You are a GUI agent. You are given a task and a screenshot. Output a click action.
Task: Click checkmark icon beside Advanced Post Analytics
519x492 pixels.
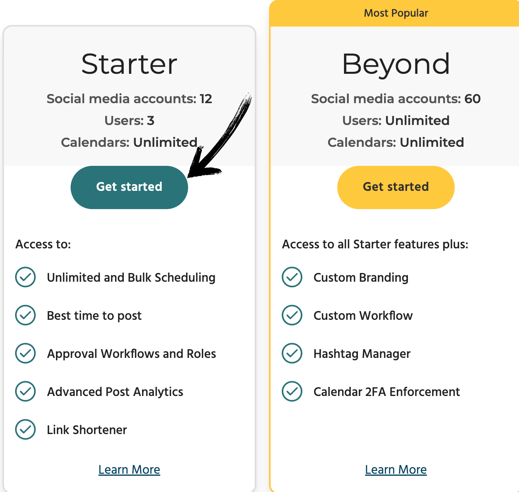[25, 391]
